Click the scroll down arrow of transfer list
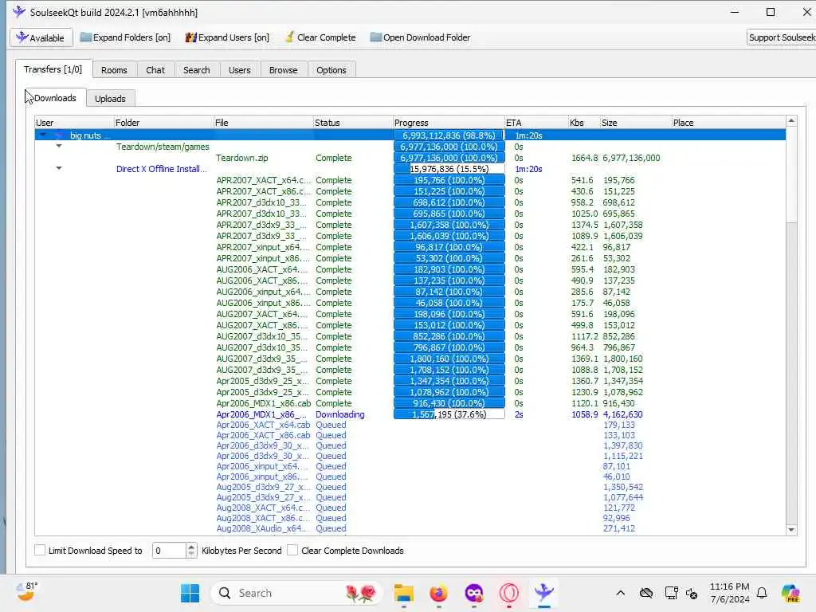The width and height of the screenshot is (816, 612). pos(791,530)
